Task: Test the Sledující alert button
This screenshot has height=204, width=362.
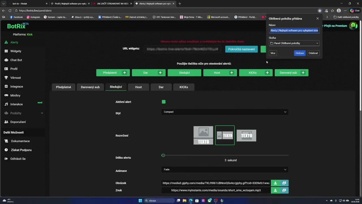Action: pyautogui.click(x=184, y=73)
